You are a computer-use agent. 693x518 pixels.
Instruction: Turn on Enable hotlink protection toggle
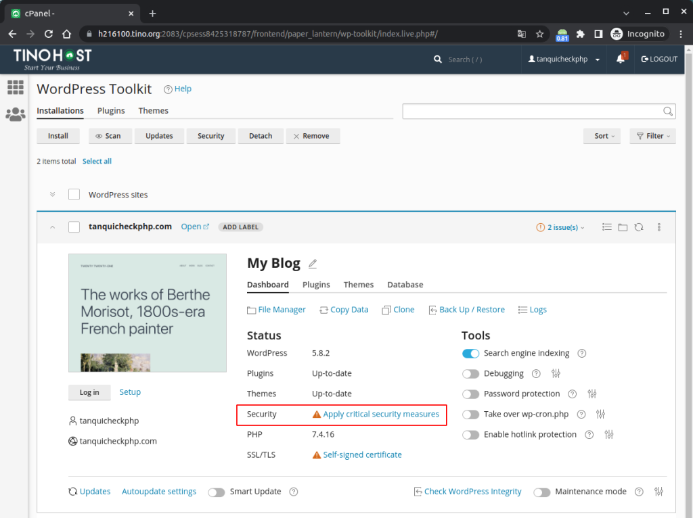coord(471,435)
